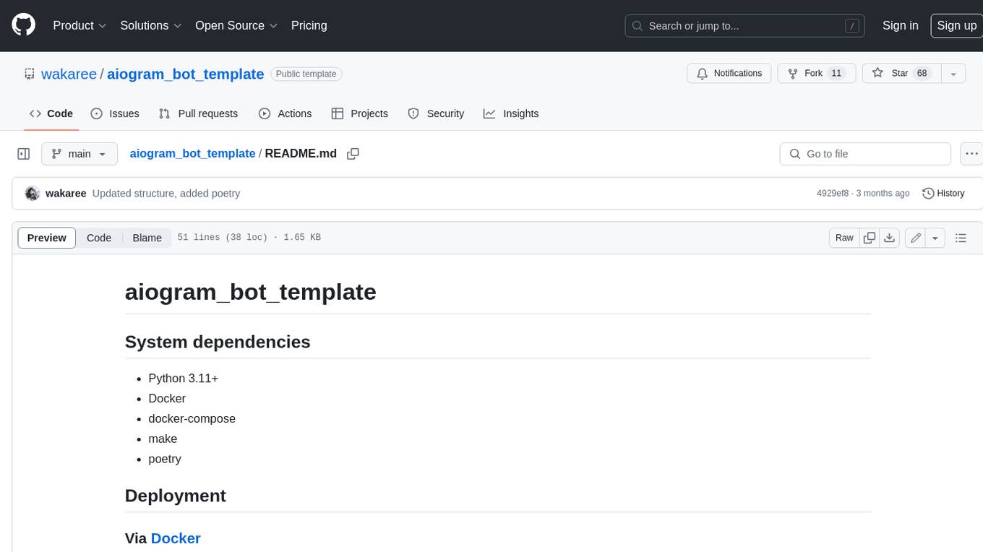The image size is (983, 552).
Task: Expand the file tree side panel
Action: click(x=24, y=154)
